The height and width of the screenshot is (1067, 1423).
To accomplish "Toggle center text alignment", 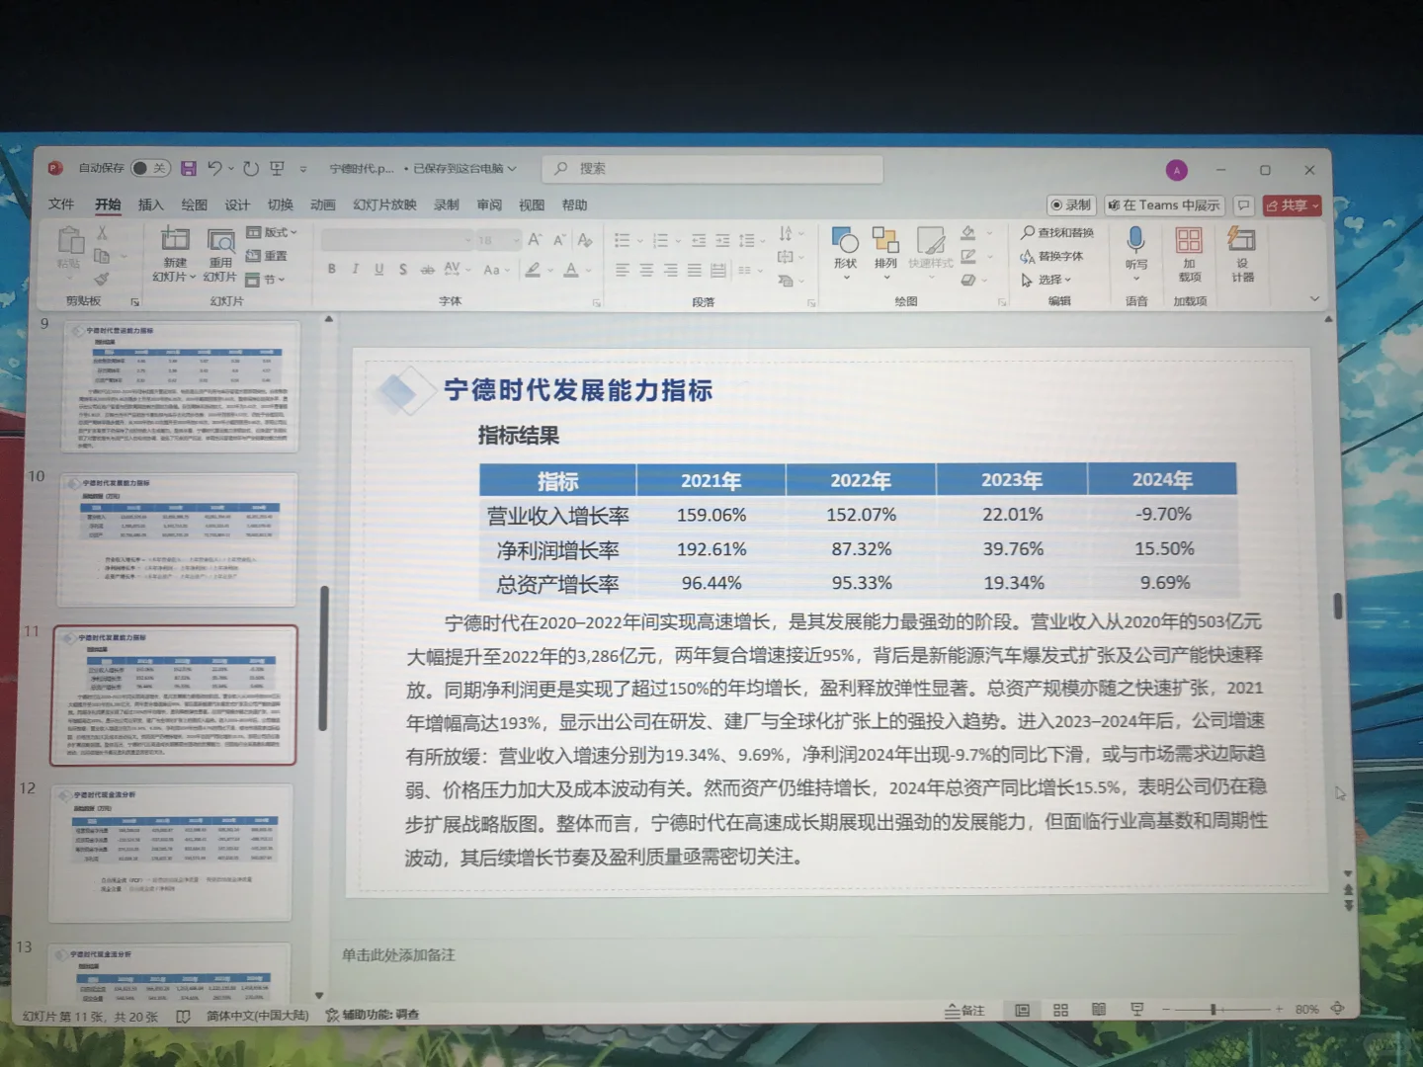I will pyautogui.click(x=646, y=270).
